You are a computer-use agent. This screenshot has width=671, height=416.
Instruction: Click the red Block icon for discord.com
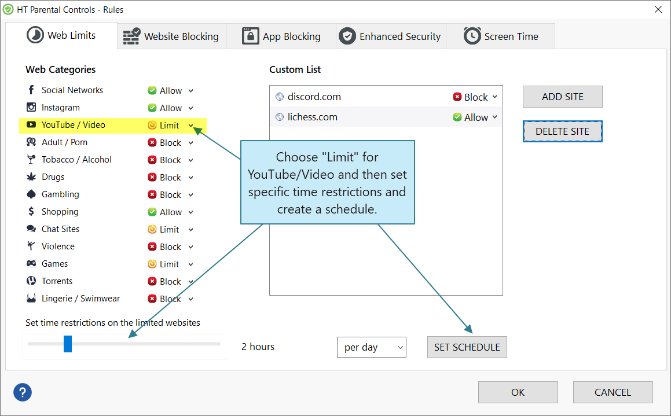457,97
